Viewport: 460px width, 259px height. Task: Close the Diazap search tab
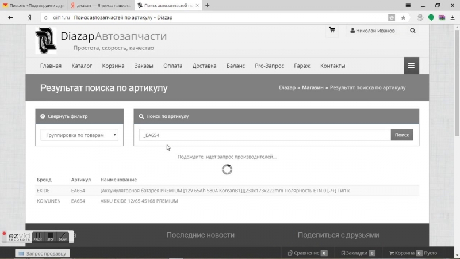pos(197,5)
